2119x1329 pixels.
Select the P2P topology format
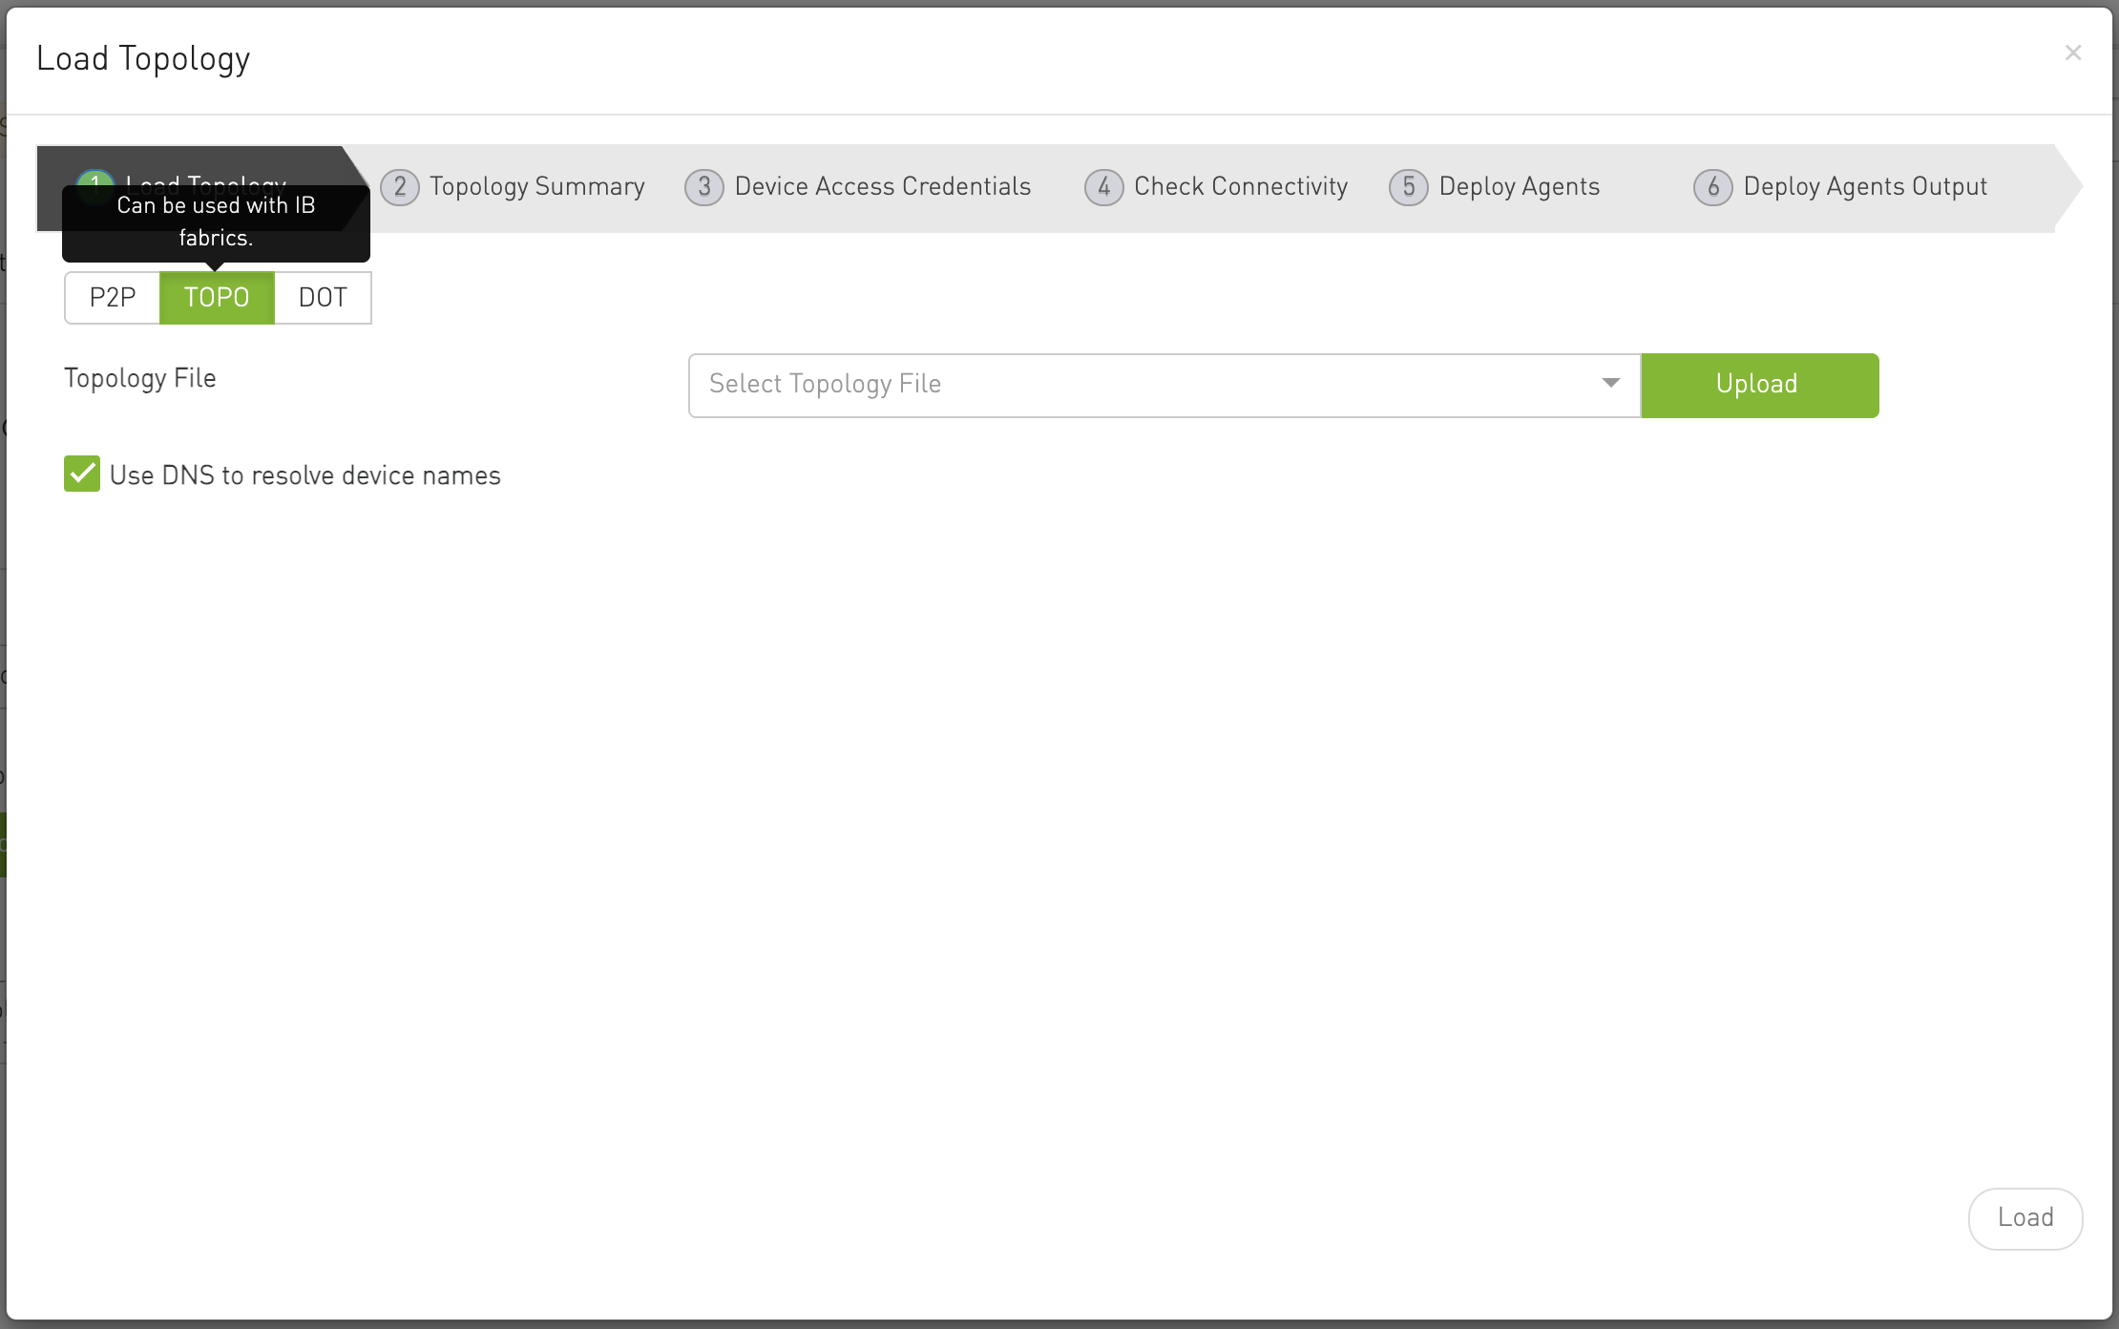click(x=113, y=298)
